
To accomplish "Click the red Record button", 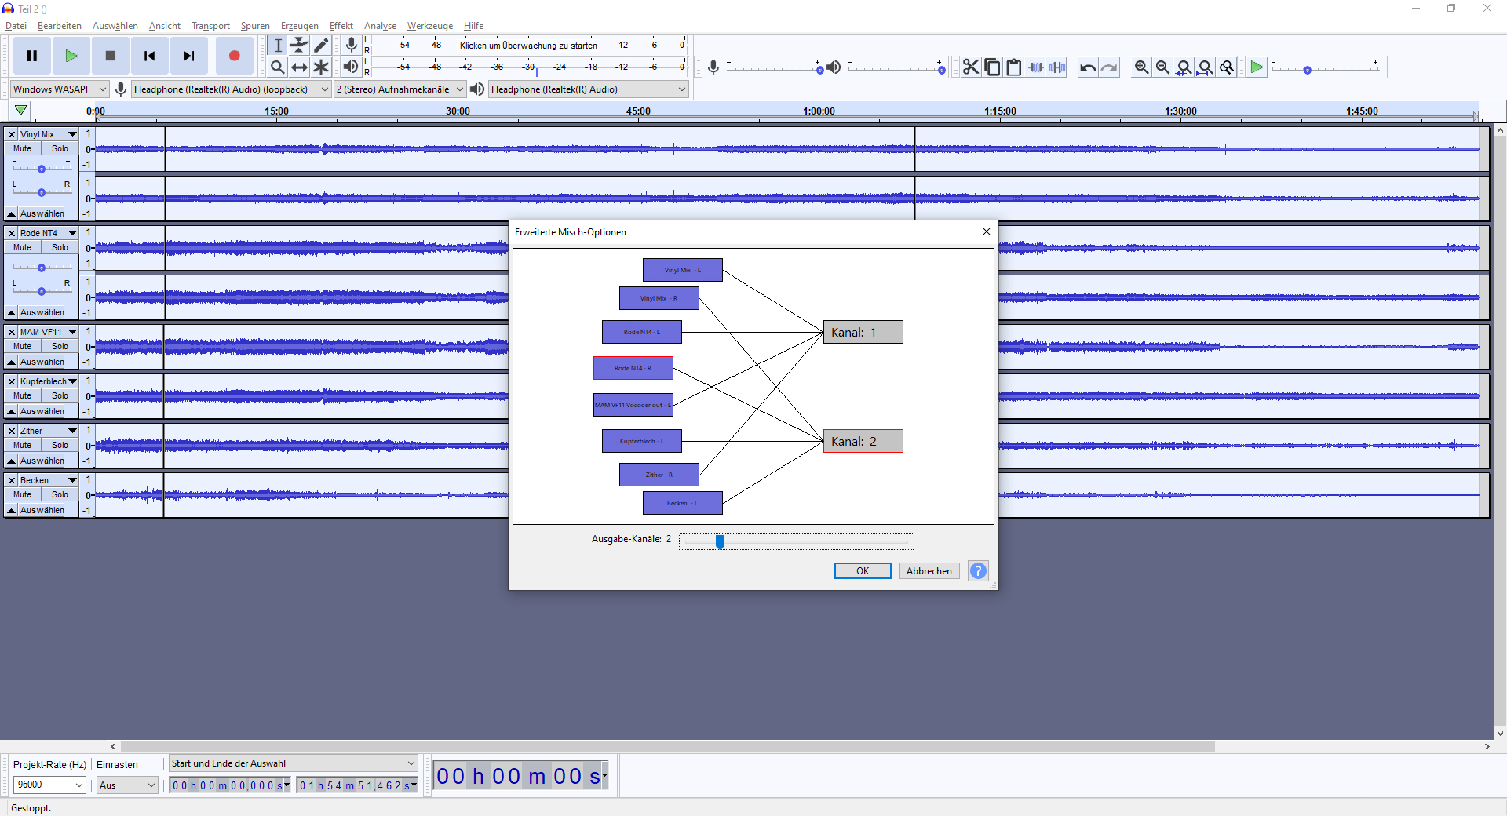I will [234, 56].
